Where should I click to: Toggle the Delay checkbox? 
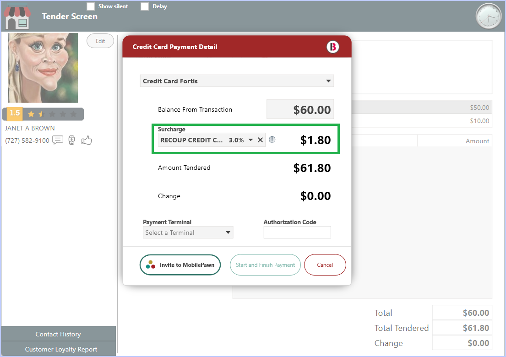point(145,6)
